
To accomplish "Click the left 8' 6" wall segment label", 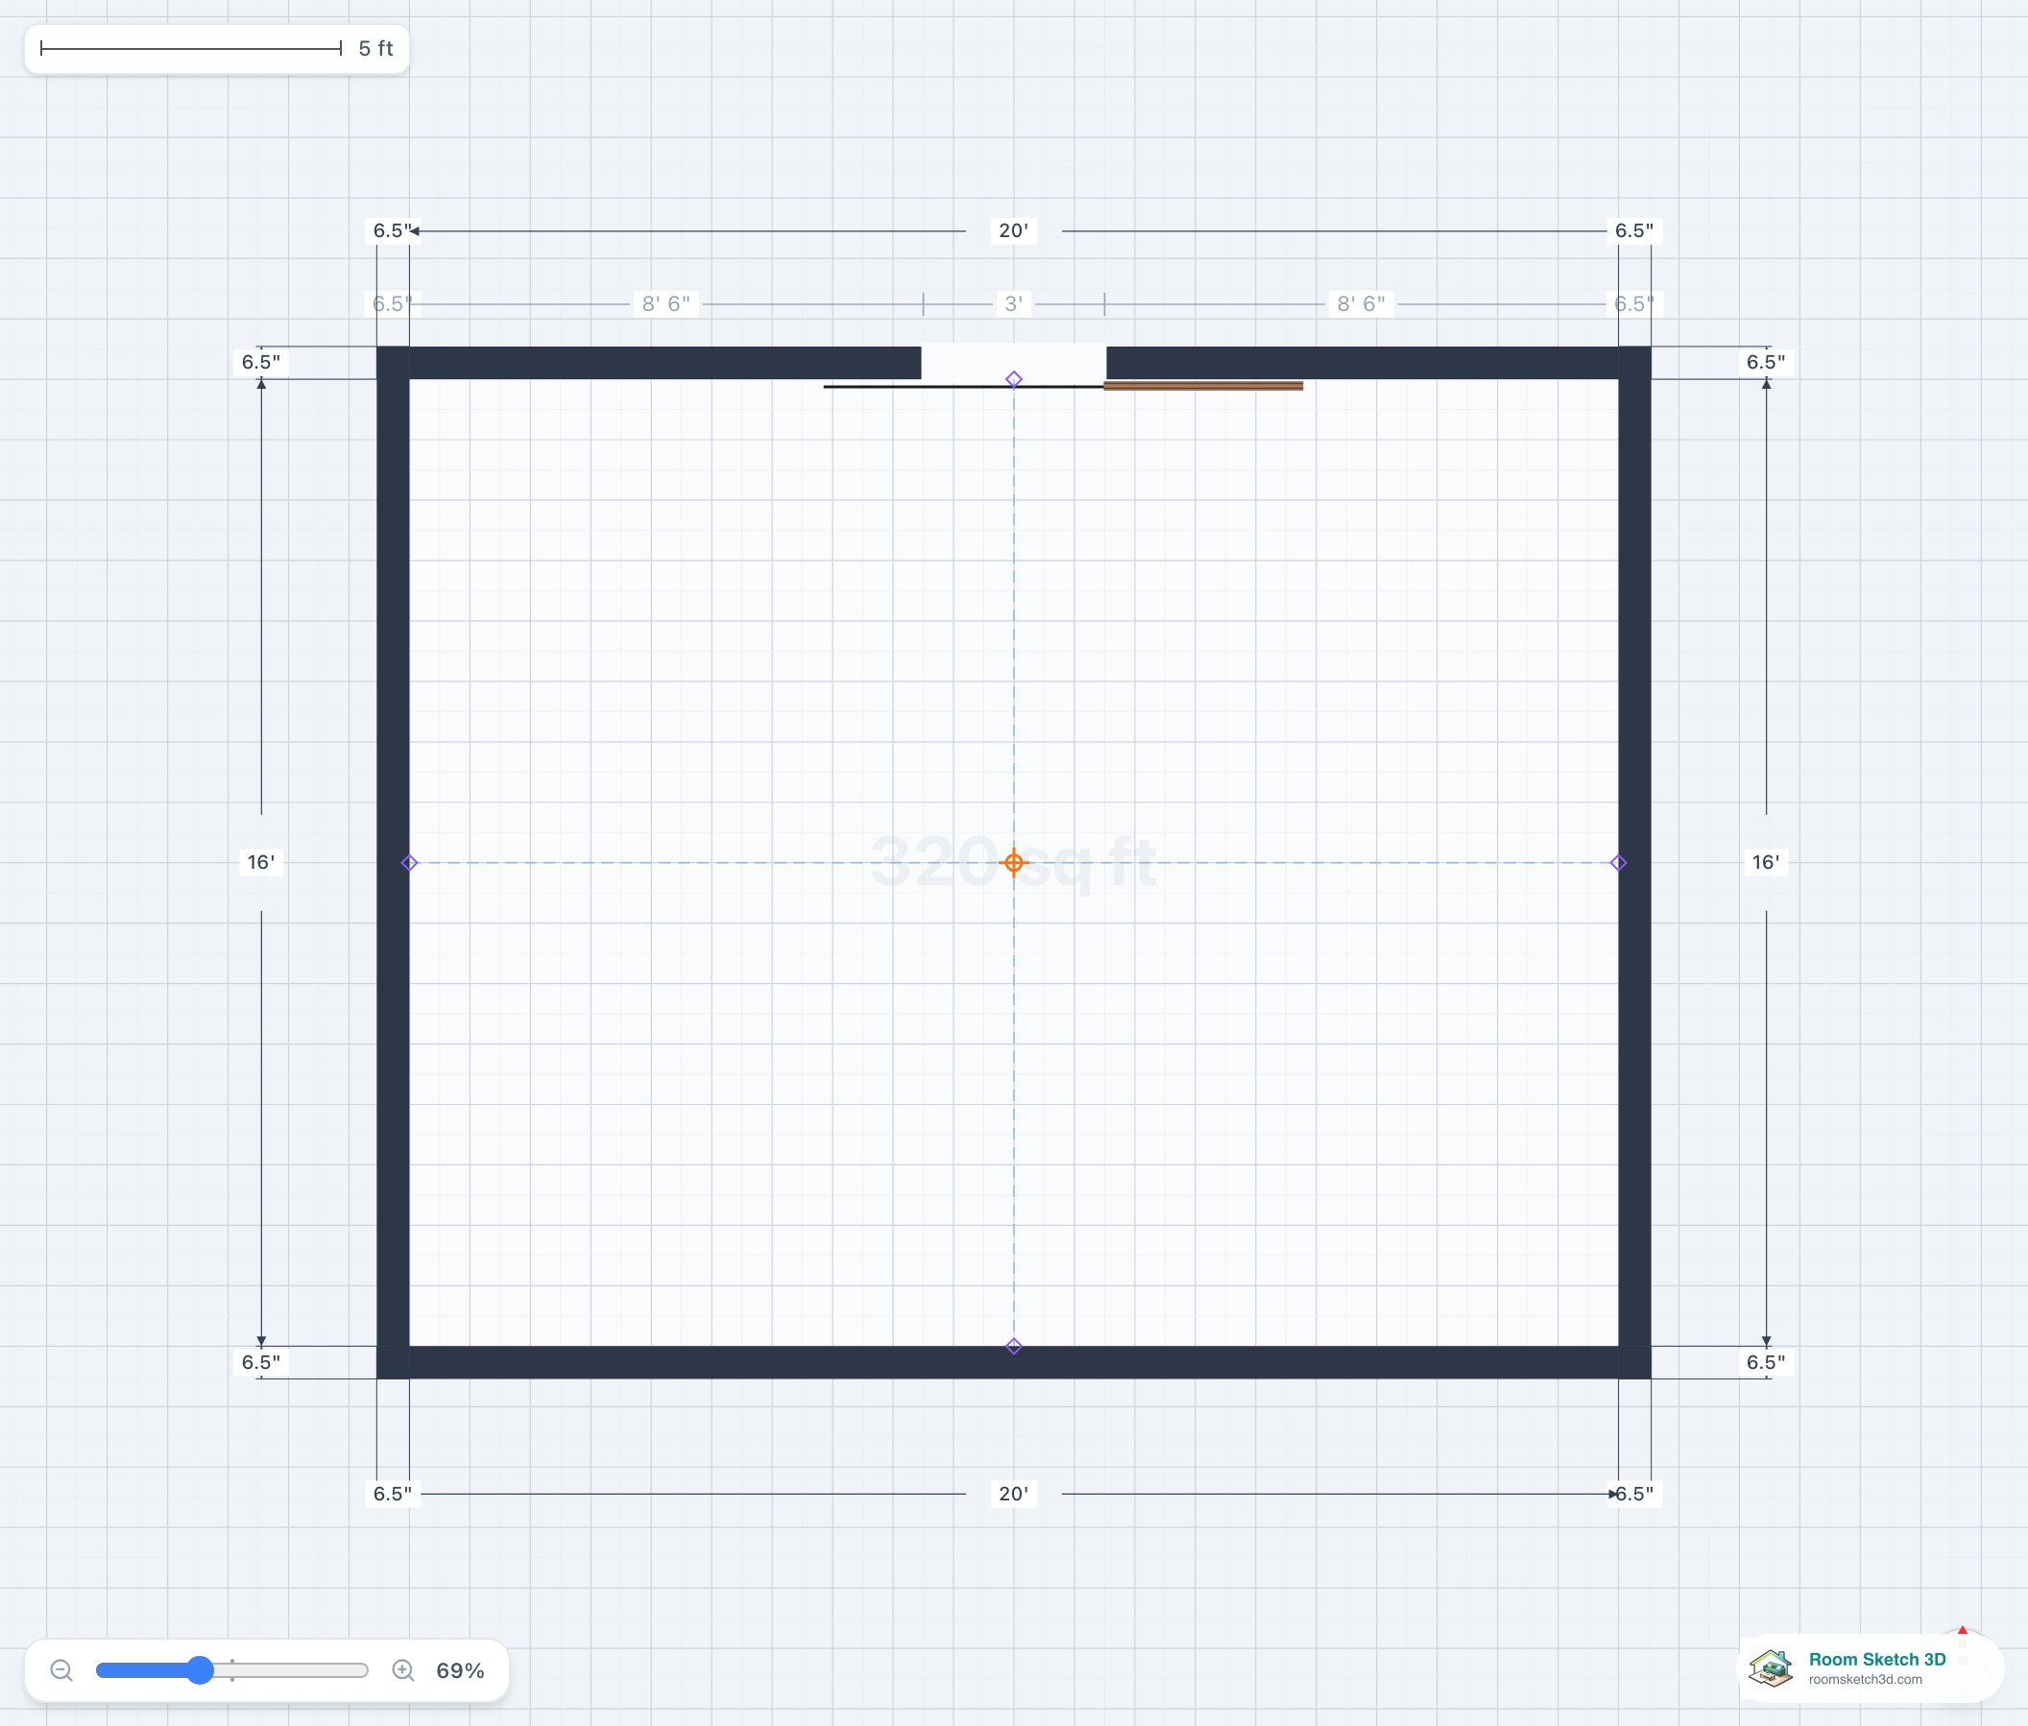I will pos(666,304).
